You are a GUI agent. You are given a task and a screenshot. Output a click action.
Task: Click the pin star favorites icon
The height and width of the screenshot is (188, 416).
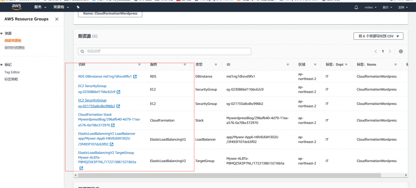click(78, 7)
